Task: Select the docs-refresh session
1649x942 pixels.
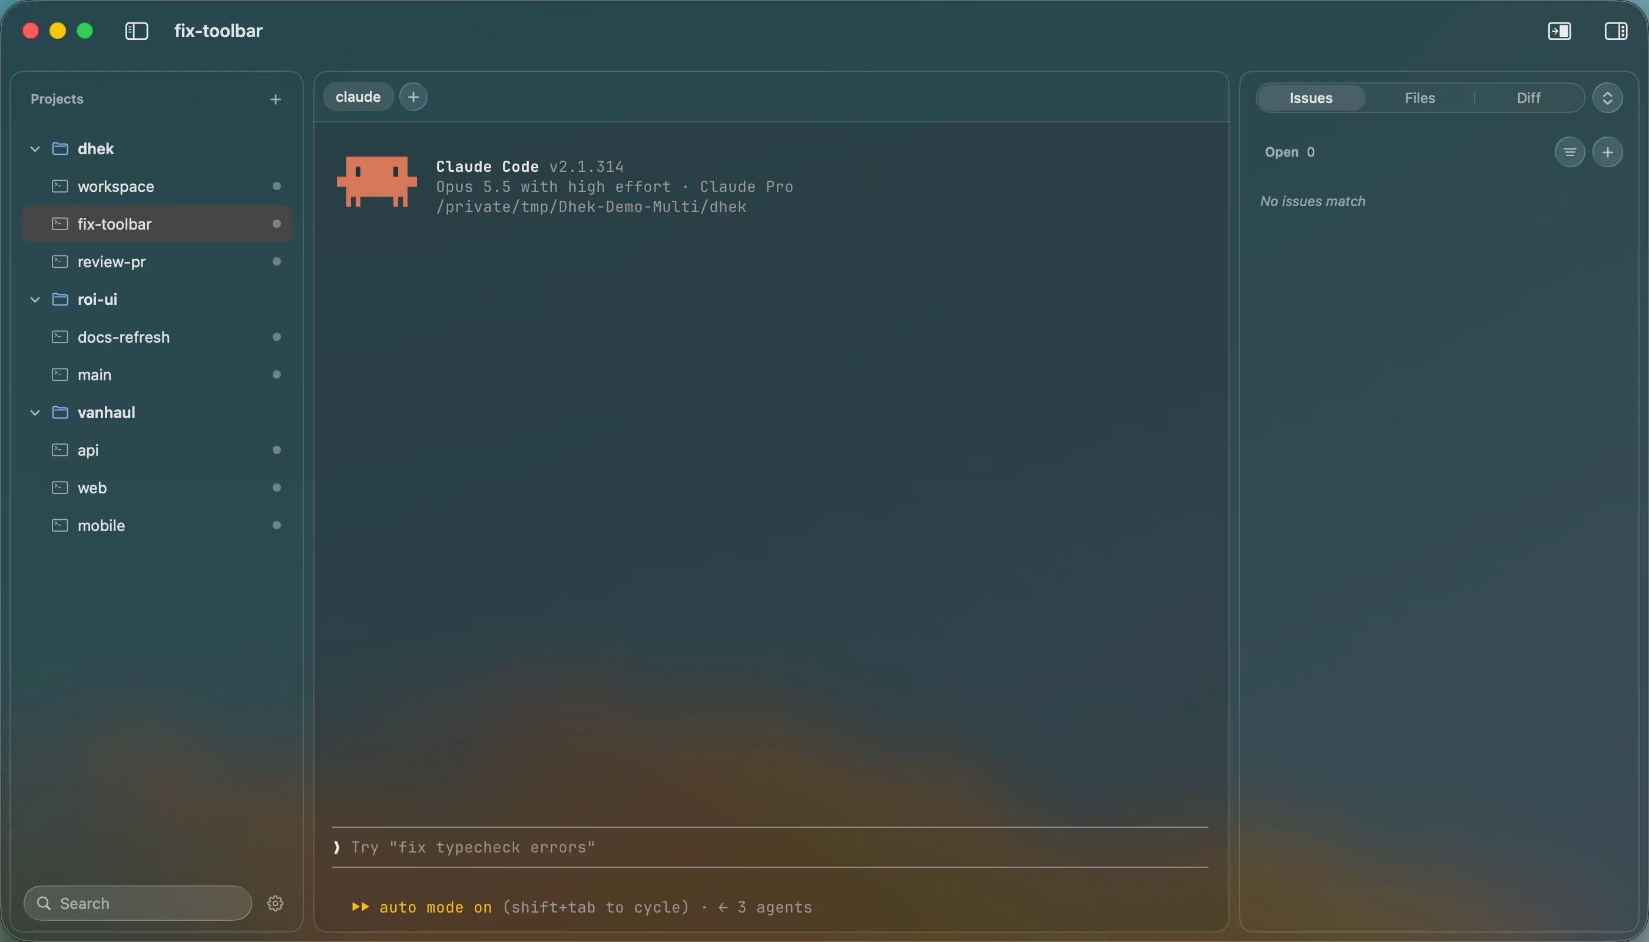Action: pyautogui.click(x=157, y=336)
